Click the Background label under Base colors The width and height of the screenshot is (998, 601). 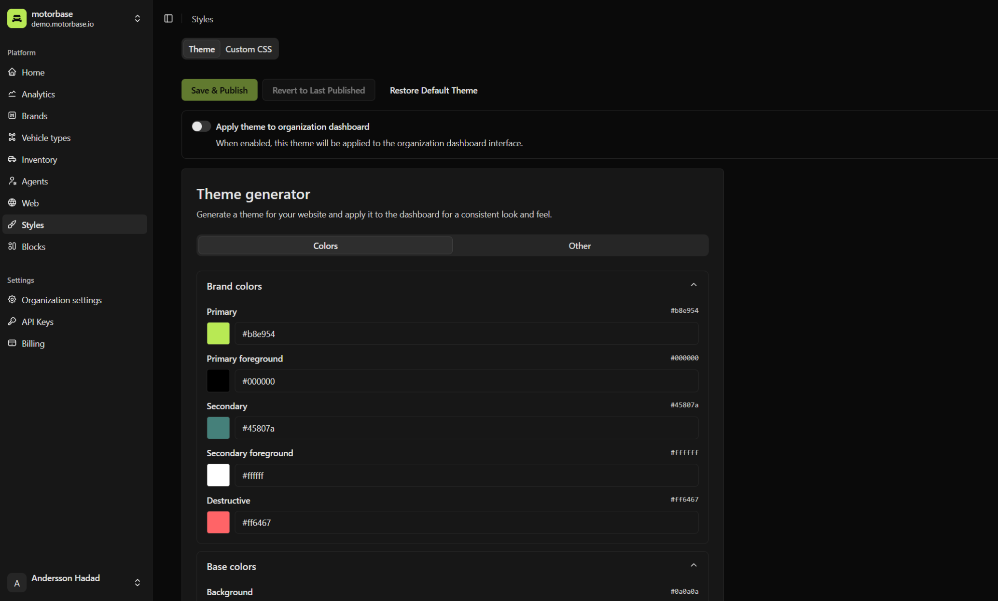229,592
